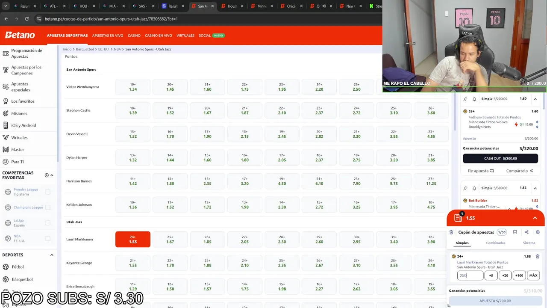The width and height of the screenshot is (547, 308).
Task: Open Básquetbol breadcrumb link
Action: [x=85, y=49]
